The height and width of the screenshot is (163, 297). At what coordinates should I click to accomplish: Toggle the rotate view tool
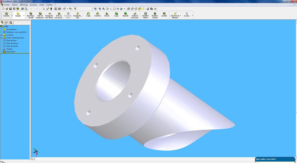point(114,9)
